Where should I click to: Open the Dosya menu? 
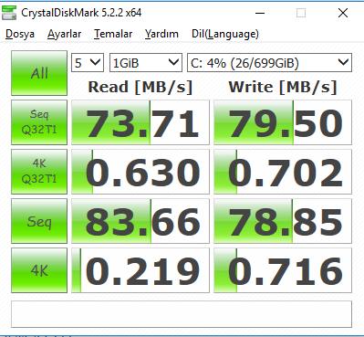[x=20, y=34]
